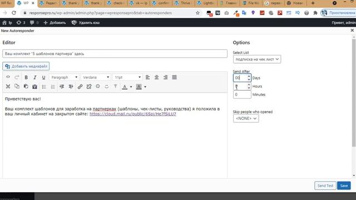Open the Extensions puzzle icon

(315, 13)
